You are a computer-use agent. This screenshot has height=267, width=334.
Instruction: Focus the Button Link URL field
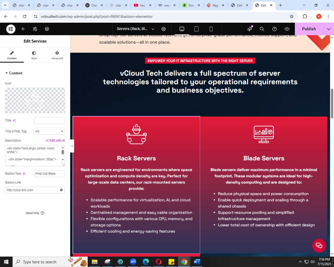click(x=31, y=190)
